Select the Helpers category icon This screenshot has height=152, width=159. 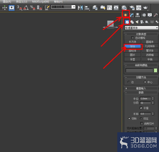147,22
